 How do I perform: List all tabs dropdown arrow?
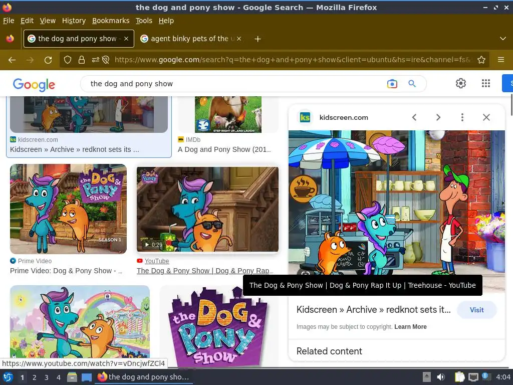click(x=503, y=39)
